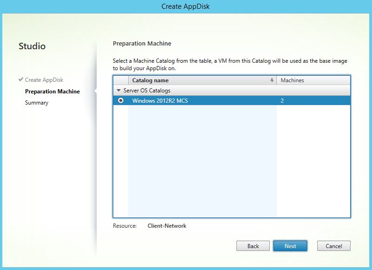Cancel the Create AppDisk wizard
The height and width of the screenshot is (270, 372).
pyautogui.click(x=333, y=246)
